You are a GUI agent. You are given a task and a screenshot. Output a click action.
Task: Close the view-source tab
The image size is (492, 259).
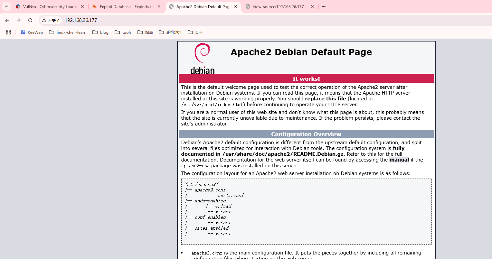coord(312,6)
